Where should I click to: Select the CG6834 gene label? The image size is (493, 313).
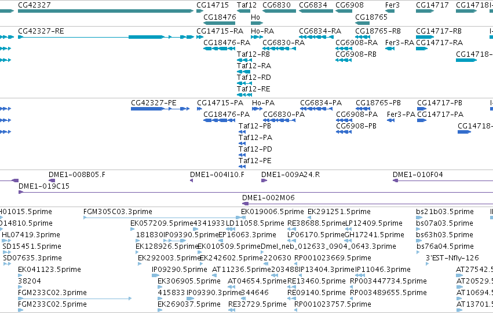point(313,5)
